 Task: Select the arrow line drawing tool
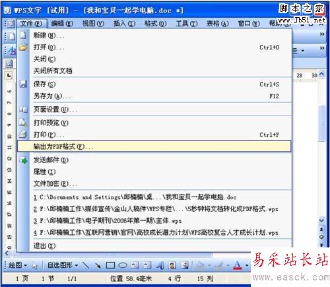pos(98,265)
